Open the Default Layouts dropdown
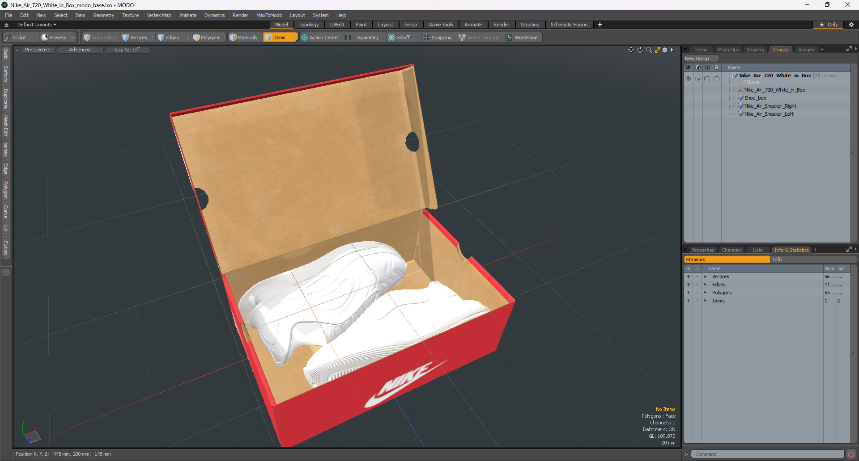Image resolution: width=859 pixels, height=461 pixels. (37, 25)
